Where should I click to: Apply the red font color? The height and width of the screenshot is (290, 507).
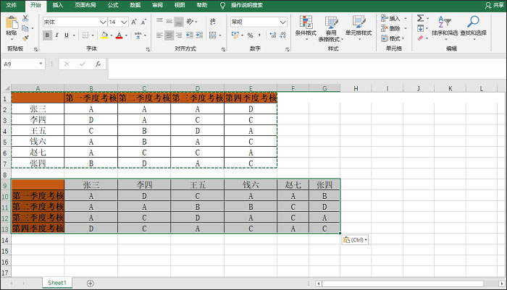coord(120,35)
